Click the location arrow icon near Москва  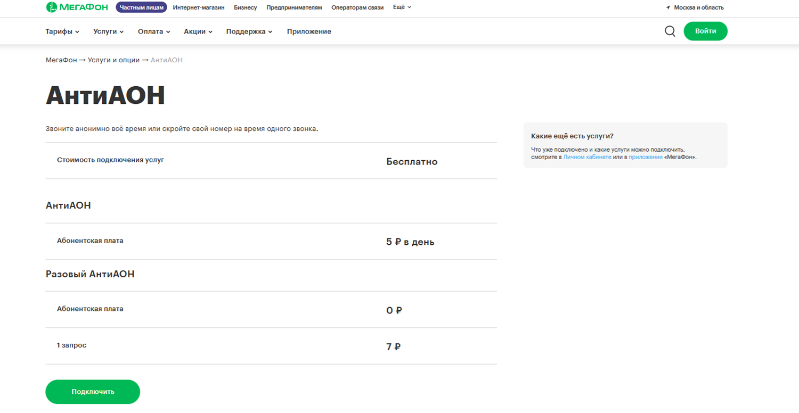tap(668, 7)
